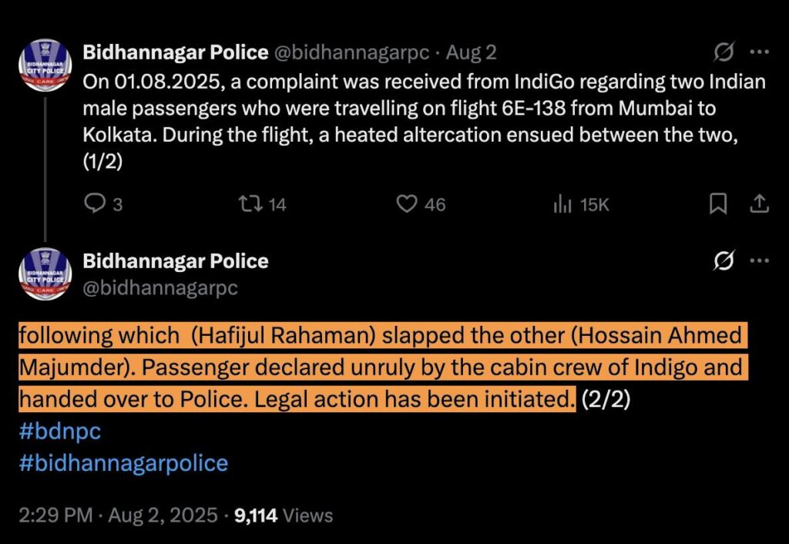Screen dimensions: 789x544
Task: Share the first tweet via upload icon
Action: click(x=759, y=204)
